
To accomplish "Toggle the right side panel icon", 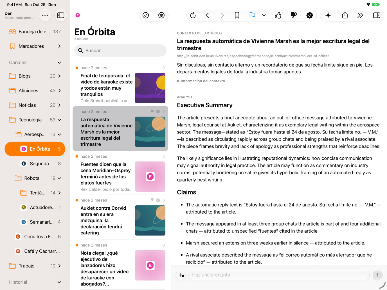I will (377, 15).
